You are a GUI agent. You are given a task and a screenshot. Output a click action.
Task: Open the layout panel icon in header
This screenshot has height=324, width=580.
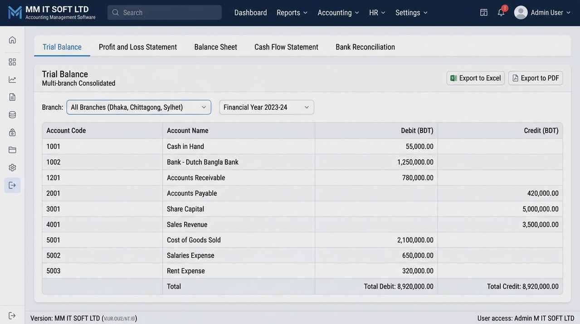point(484,12)
